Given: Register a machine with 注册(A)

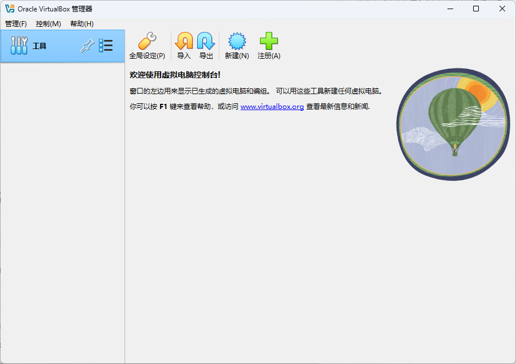Looking at the screenshot, I should click(x=269, y=46).
